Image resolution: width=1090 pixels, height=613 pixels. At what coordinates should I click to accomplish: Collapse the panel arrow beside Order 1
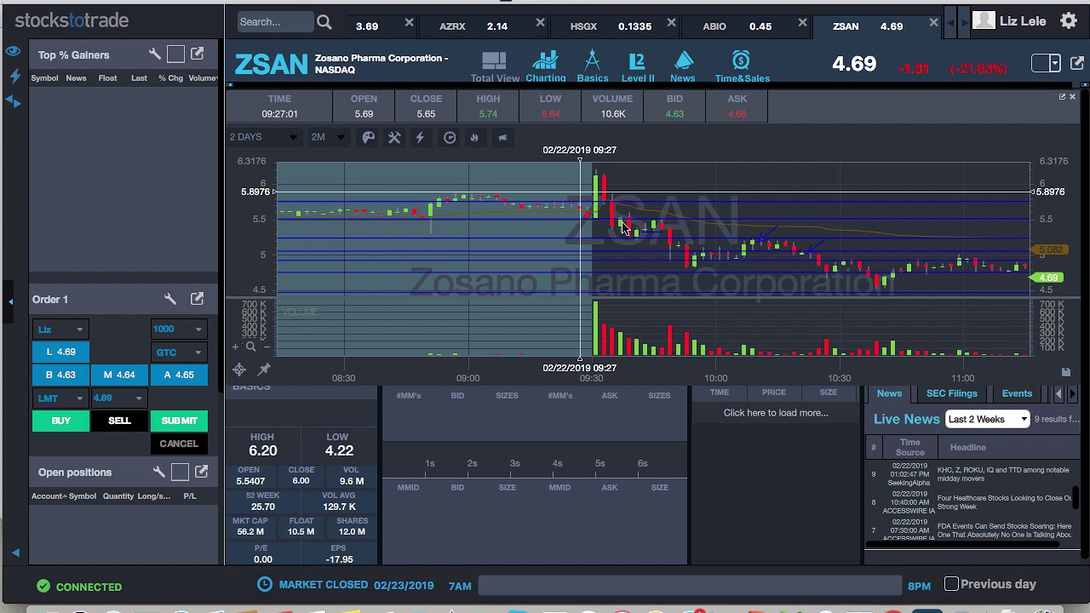[10, 301]
